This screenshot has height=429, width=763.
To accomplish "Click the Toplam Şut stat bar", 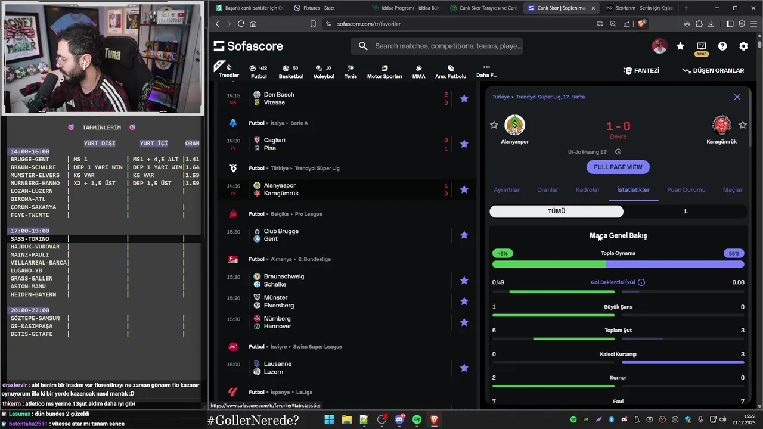I will point(618,339).
